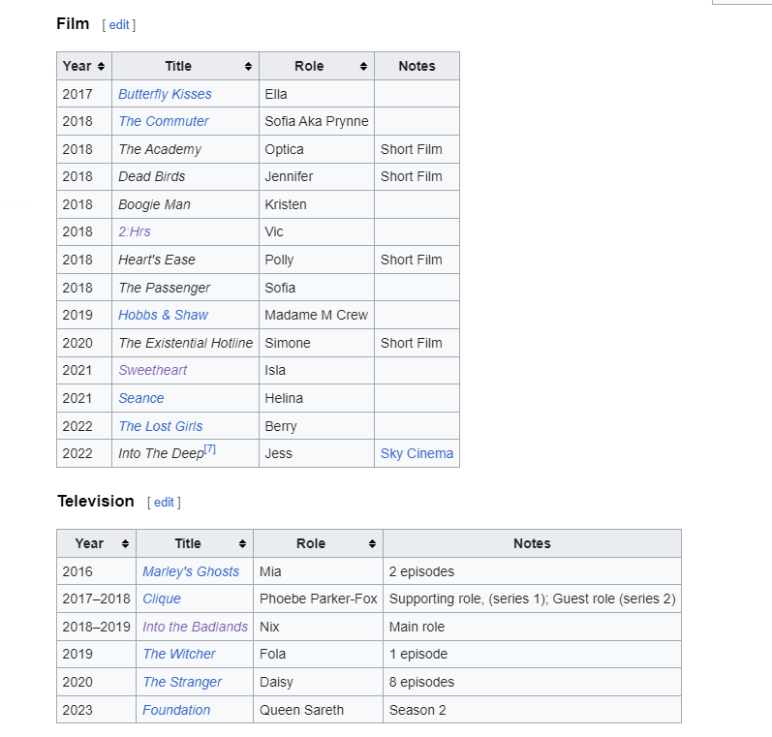Follow the 2:Hrs link
772x737 pixels.
135,231
